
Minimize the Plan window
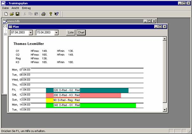point(156,27)
